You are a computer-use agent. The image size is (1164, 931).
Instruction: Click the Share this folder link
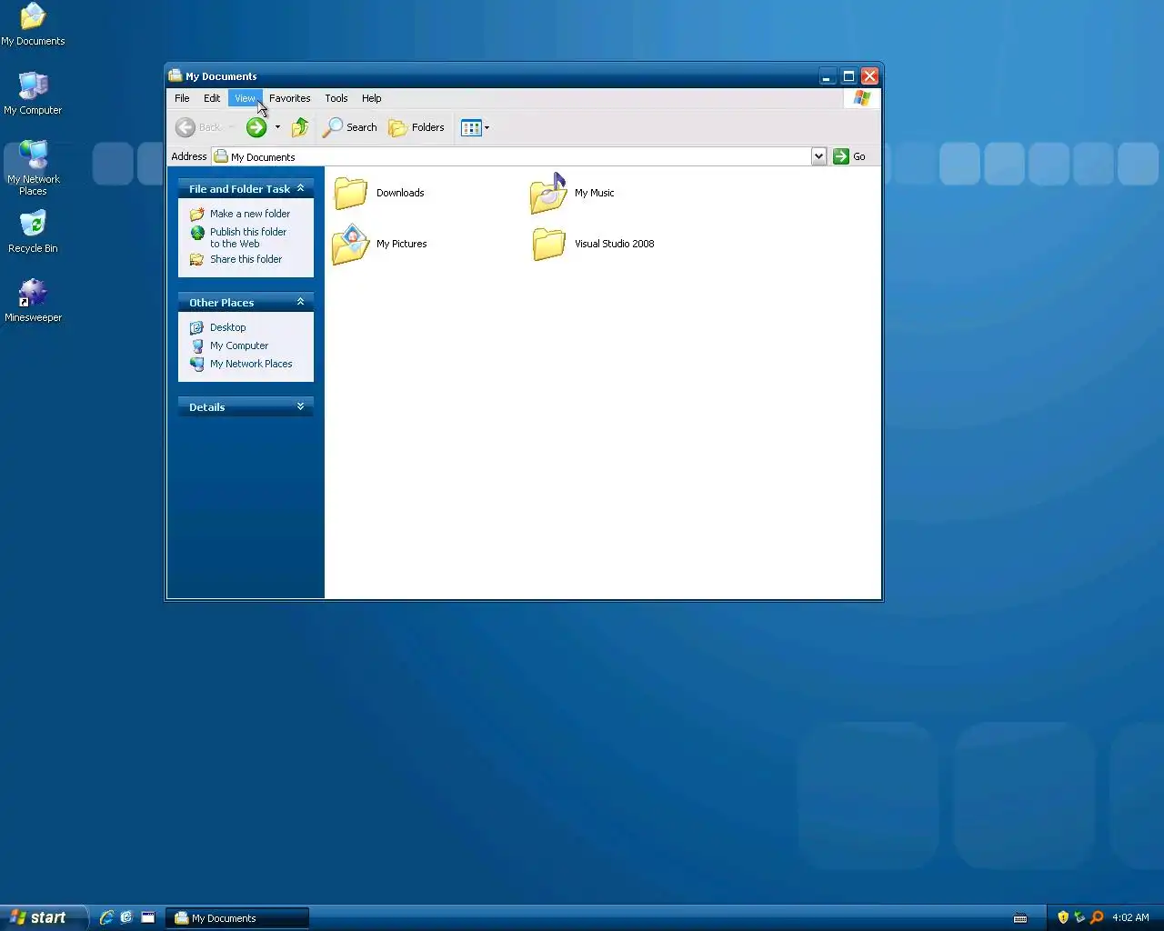[246, 259]
